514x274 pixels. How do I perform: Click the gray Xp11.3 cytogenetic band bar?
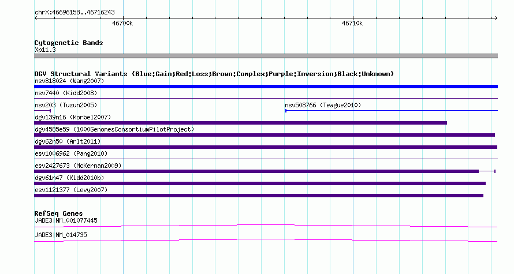pyautogui.click(x=266, y=56)
